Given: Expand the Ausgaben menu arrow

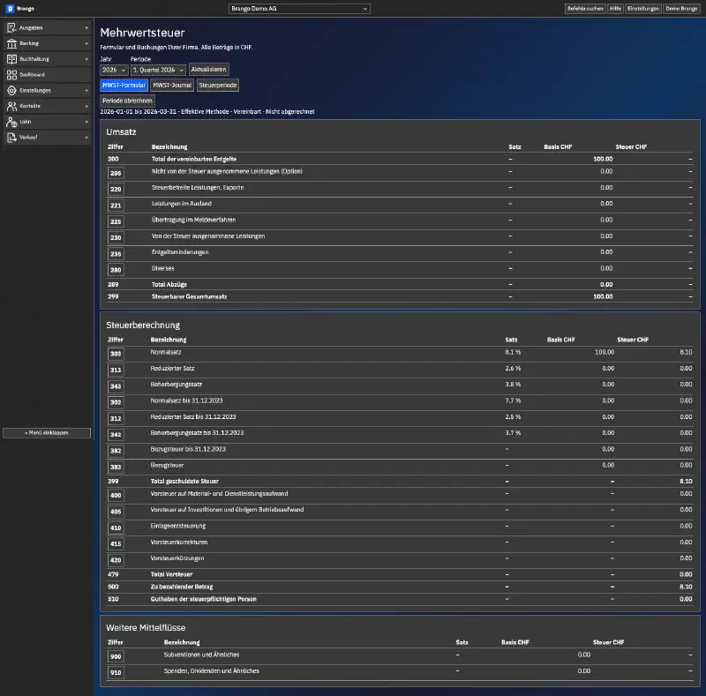Looking at the screenshot, I should click(x=86, y=28).
